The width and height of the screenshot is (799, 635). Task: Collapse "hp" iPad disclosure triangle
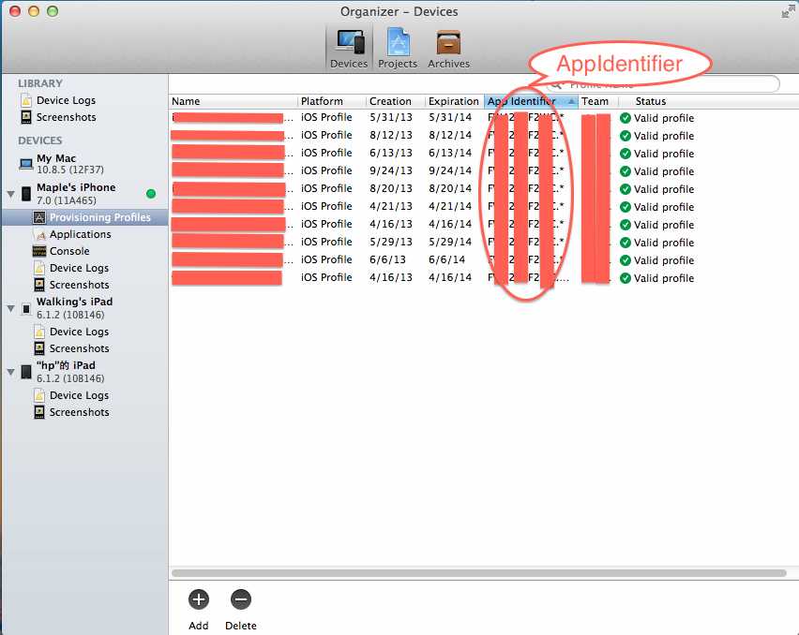click(x=10, y=372)
